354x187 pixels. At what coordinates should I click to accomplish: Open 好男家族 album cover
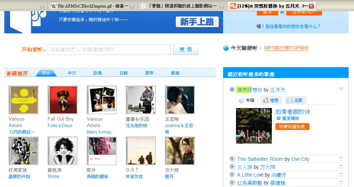pyautogui.click(x=23, y=151)
